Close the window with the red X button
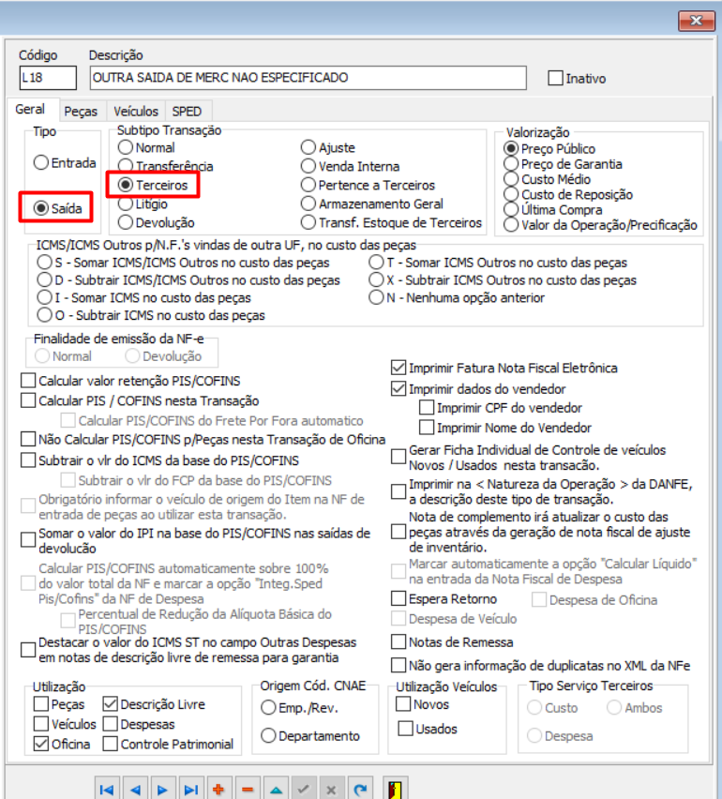Screen dimensions: 722x799 click(696, 21)
